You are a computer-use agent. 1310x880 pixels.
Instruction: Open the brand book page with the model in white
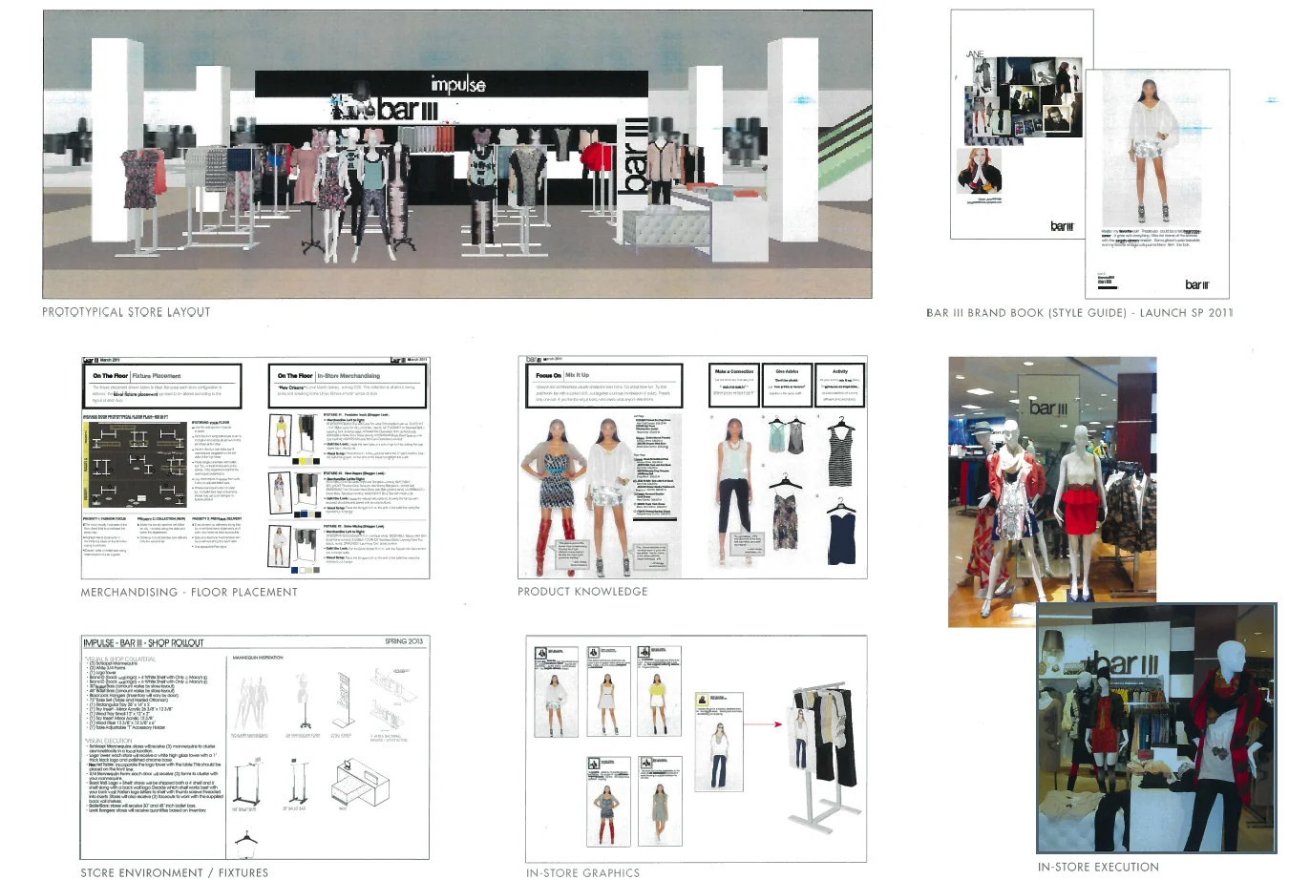click(x=1157, y=183)
